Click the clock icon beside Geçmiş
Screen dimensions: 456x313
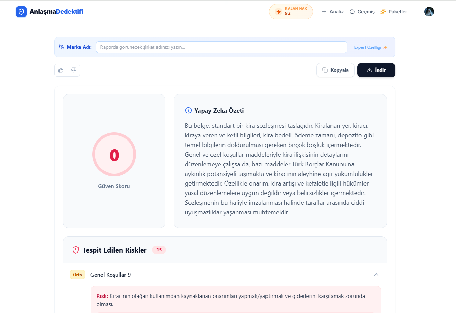click(352, 11)
